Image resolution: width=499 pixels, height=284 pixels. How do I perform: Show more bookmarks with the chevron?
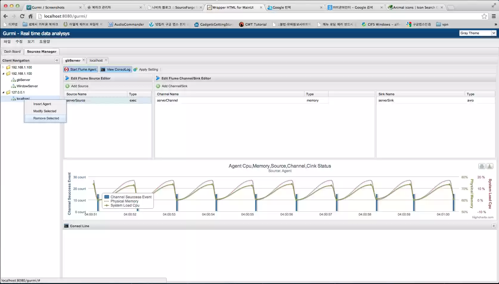coord(496,24)
